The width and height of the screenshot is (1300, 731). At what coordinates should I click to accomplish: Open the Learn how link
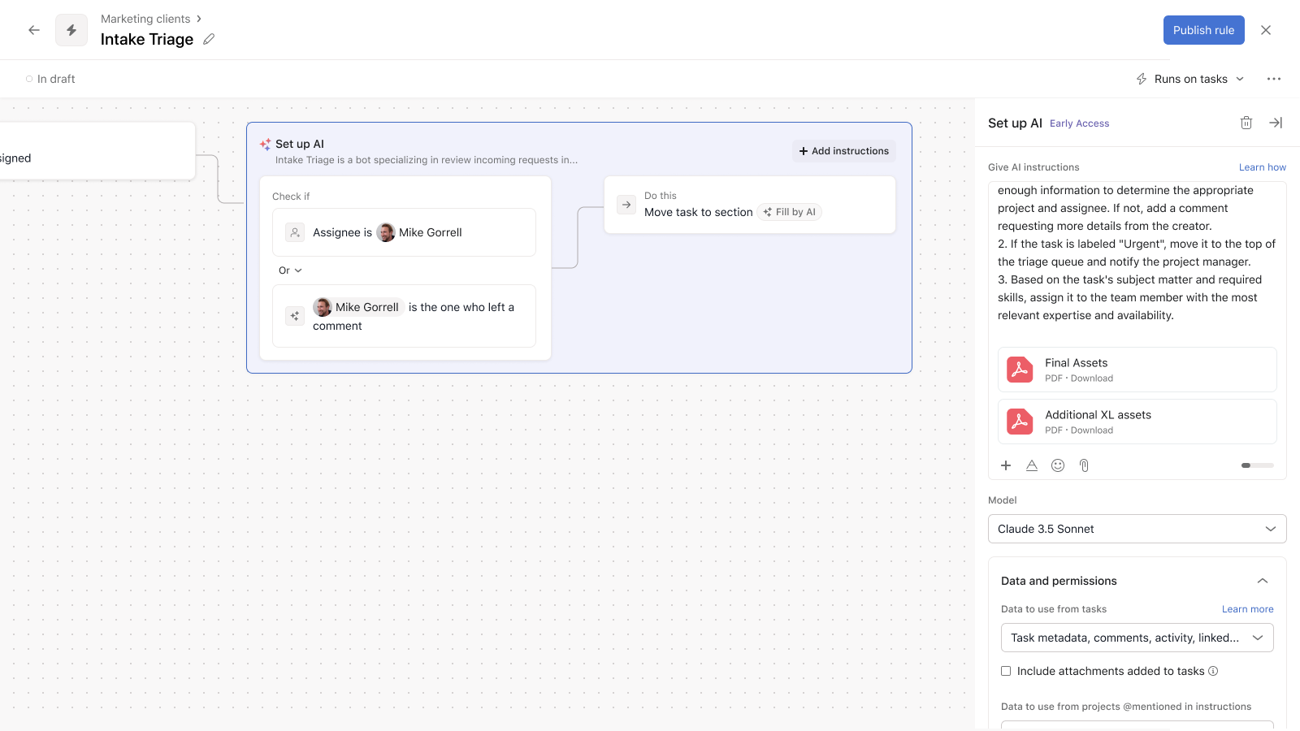(1262, 167)
